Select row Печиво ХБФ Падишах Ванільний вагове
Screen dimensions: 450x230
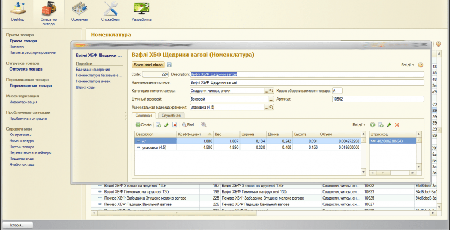pos(264,205)
